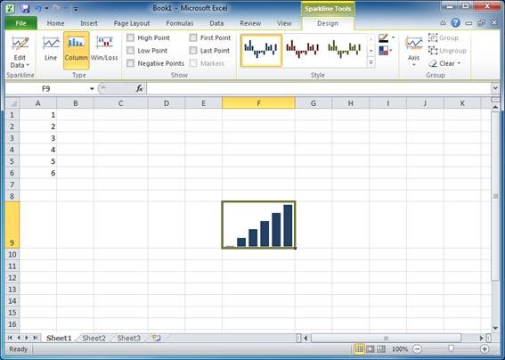Select column F header
The image size is (505, 360).
(258, 103)
